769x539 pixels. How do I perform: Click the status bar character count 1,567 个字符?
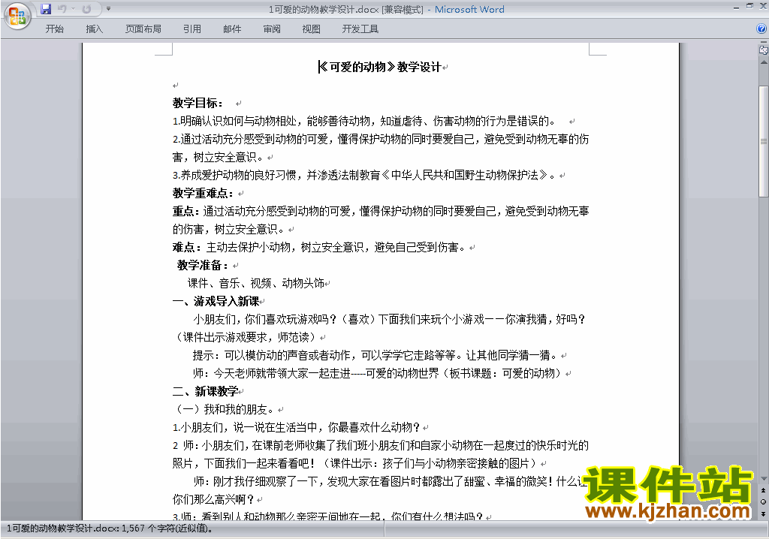[166, 528]
